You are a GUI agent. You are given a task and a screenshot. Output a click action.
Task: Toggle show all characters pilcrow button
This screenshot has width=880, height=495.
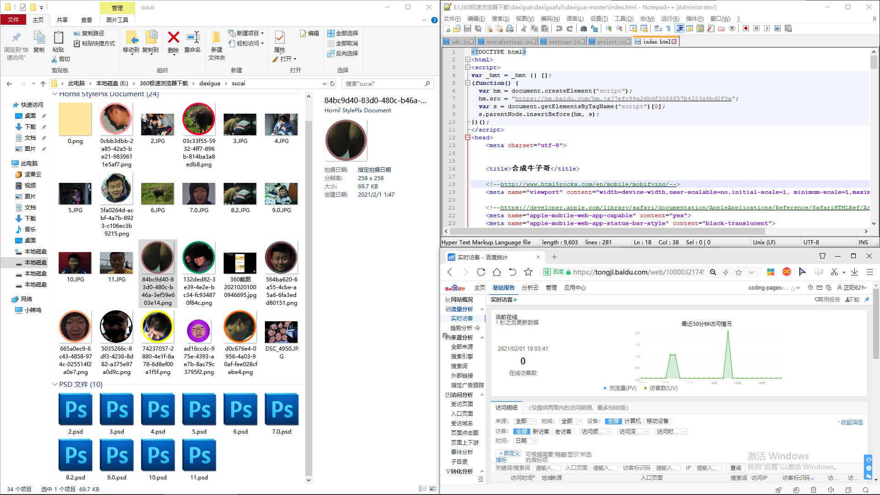tap(668, 28)
